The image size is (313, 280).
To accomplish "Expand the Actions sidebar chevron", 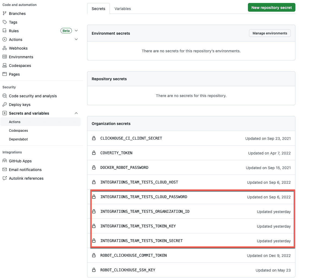I will [x=76, y=40].
